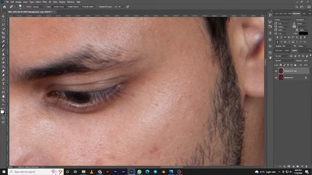Select the Crop tool
Screen dimensions: 312x175
[3, 33]
